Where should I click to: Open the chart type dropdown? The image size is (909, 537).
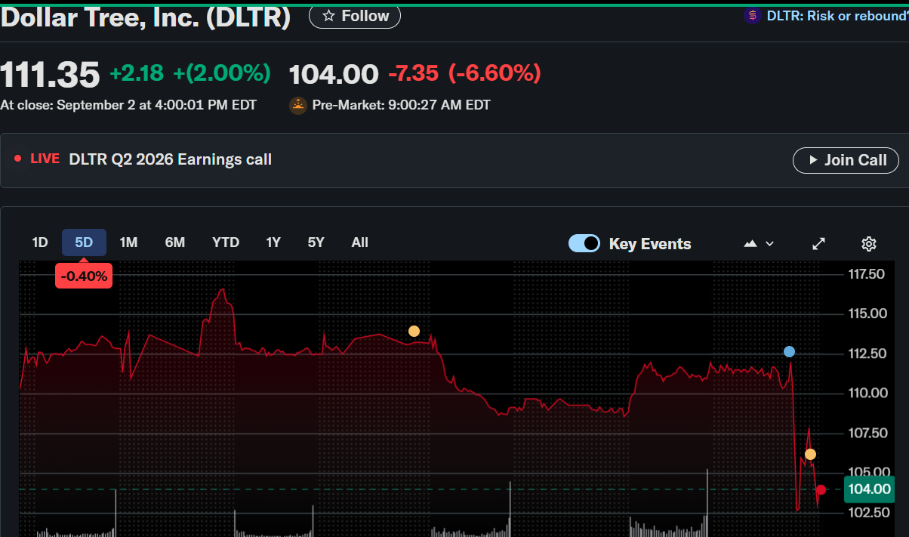[760, 243]
